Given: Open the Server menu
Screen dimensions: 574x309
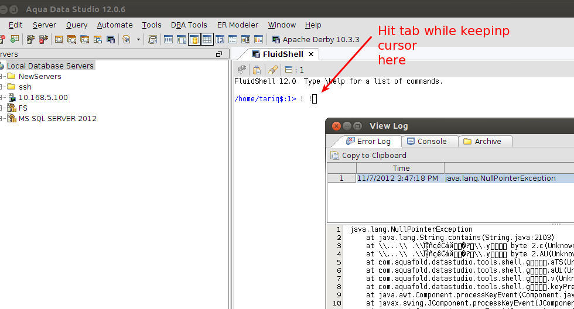Looking at the screenshot, I should coord(45,25).
